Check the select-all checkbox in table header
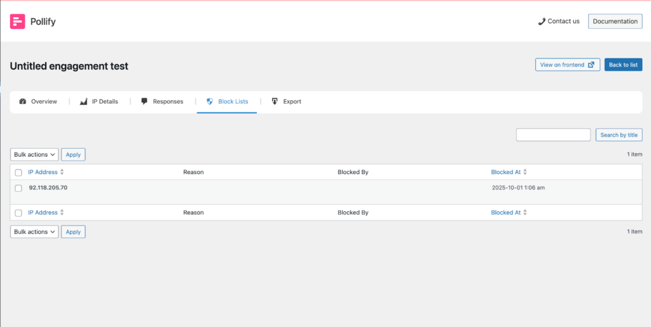This screenshot has width=651, height=327. tap(18, 173)
